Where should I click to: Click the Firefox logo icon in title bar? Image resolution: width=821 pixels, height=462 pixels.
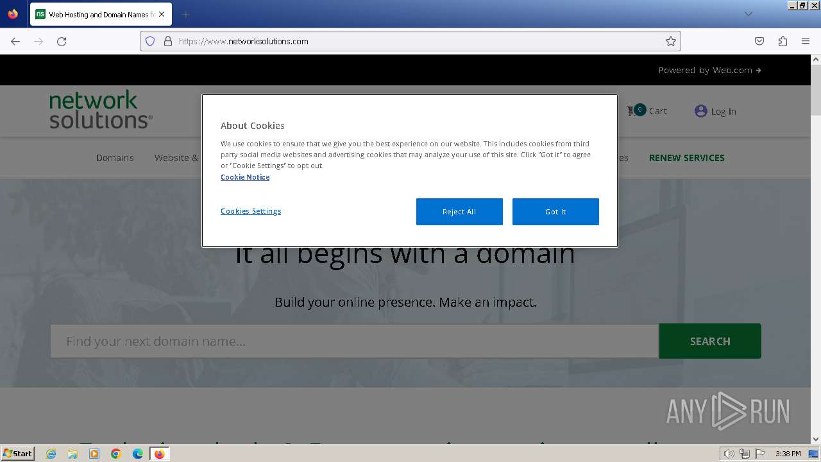13,13
